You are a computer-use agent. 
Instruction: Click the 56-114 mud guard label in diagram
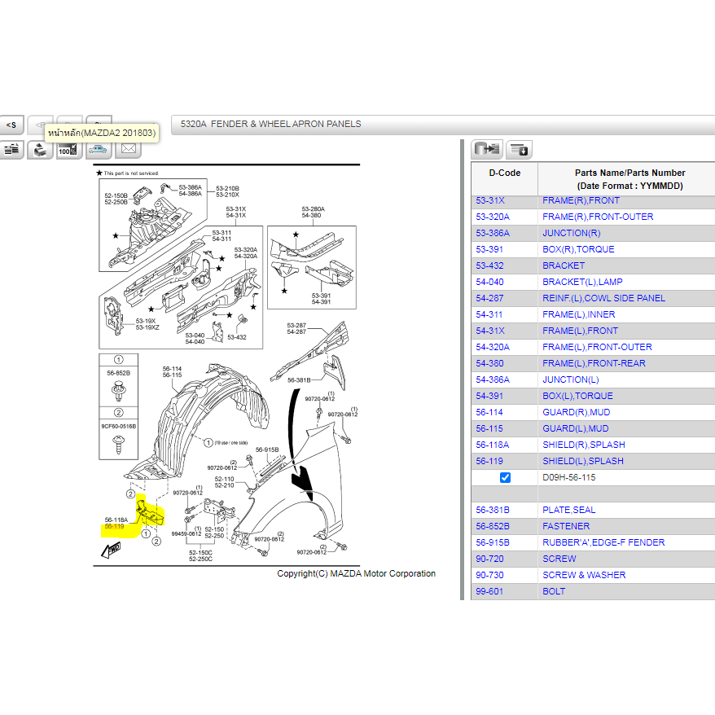coord(172,368)
